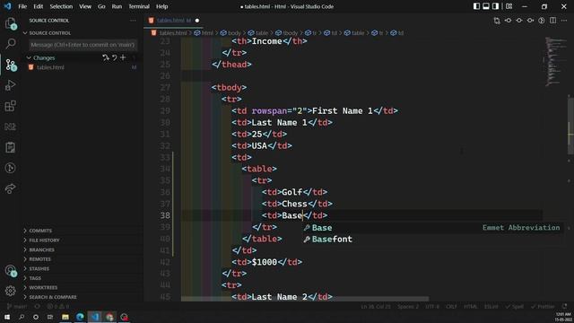Viewport: 574px width, 323px height.
Task: Click UTF-8 encoding in status bar
Action: (432, 307)
